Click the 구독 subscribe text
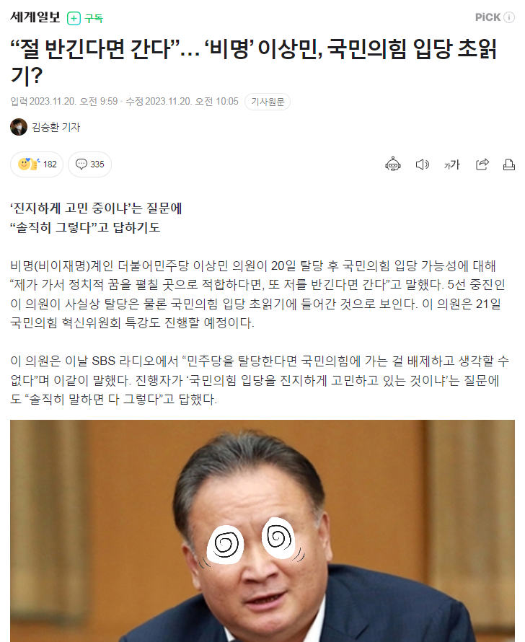Image resolution: width=525 pixels, height=642 pixels. coord(94,19)
